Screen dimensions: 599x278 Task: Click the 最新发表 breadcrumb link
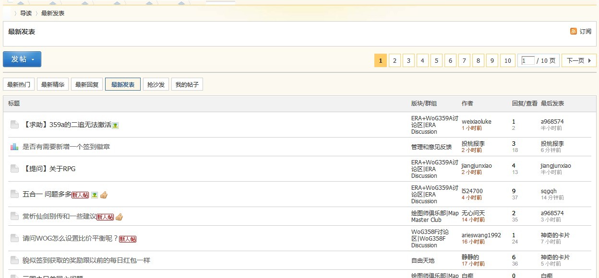53,13
